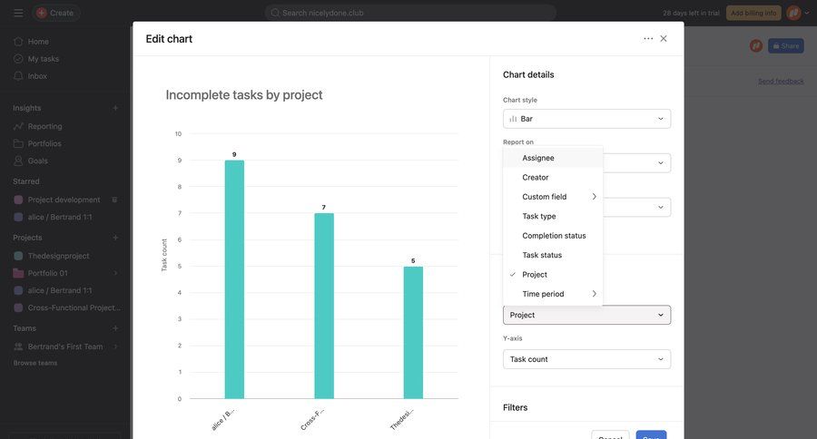Click the Save button
Viewport: 817px width, 439px height.
(x=651, y=435)
